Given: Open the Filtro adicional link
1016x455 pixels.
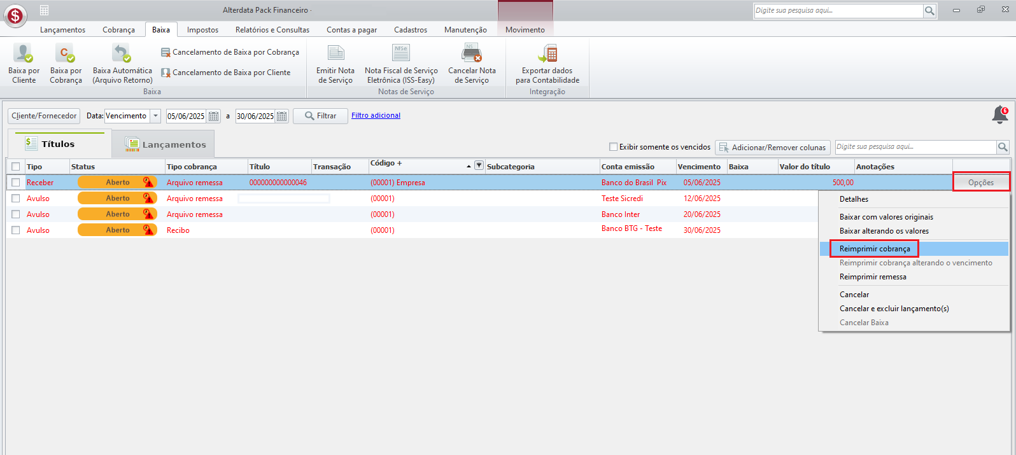Looking at the screenshot, I should pos(376,116).
